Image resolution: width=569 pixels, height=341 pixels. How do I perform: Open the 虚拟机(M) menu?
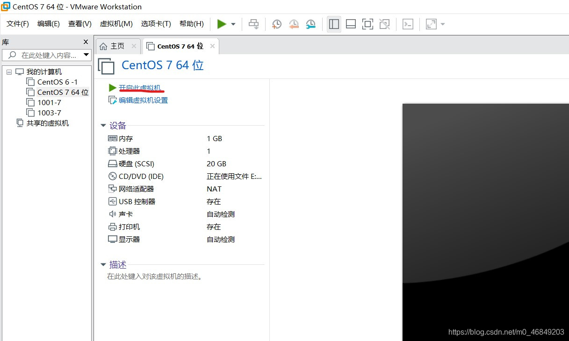116,24
